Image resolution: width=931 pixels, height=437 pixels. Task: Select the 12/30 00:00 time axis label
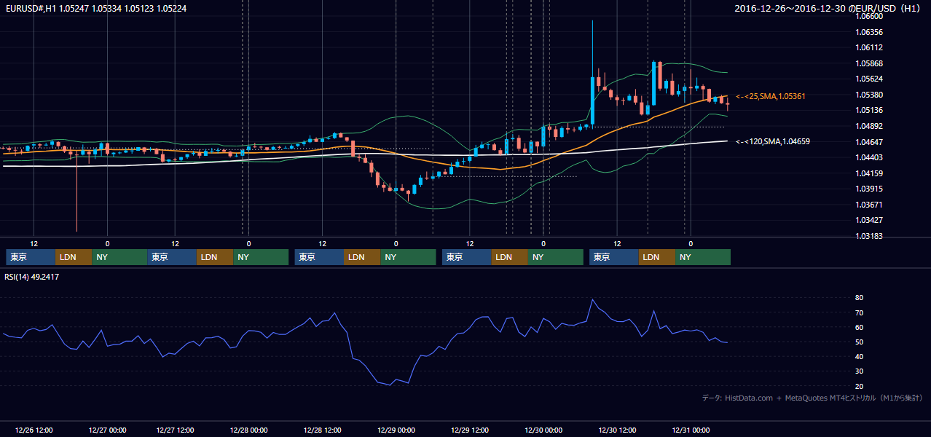click(543, 430)
